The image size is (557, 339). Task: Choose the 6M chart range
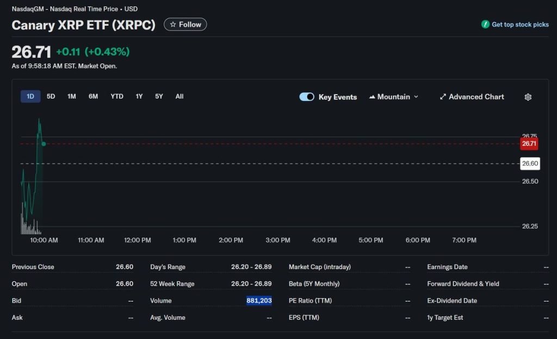[x=93, y=97]
